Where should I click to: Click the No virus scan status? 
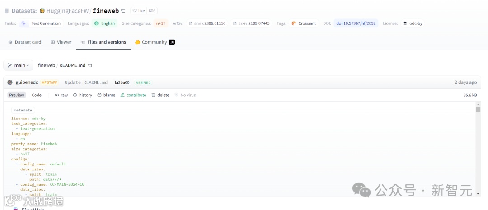coord(185,95)
